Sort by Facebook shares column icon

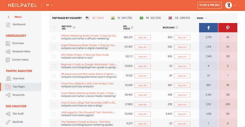(209, 28)
